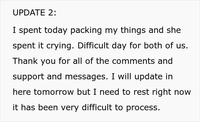Click the lowercase word "difficult" in last line

(97, 107)
